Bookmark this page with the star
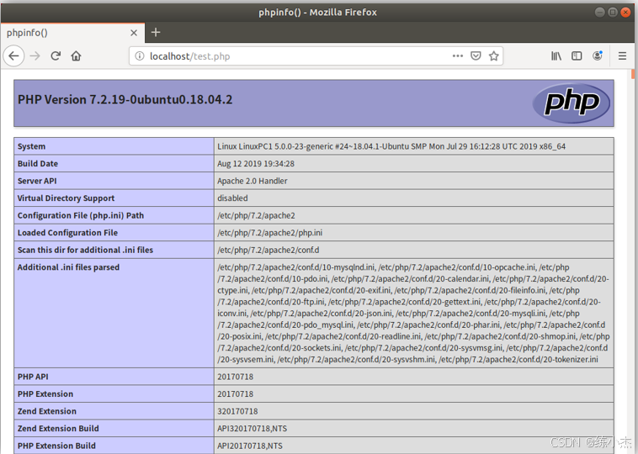Image resolution: width=638 pixels, height=454 pixels. pyautogui.click(x=493, y=56)
